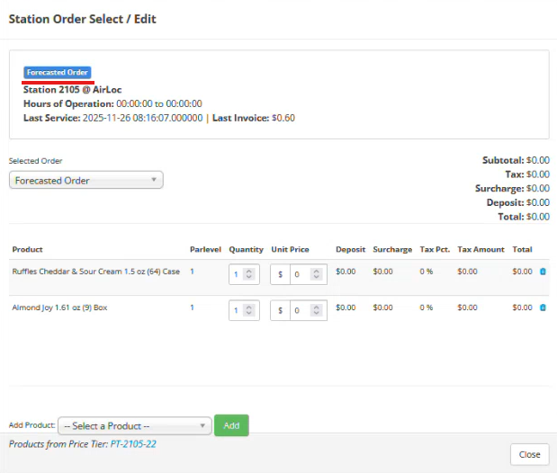Delete the Ruffles Cheddar & Sour Cream row
The width and height of the screenshot is (557, 473).
coord(543,272)
